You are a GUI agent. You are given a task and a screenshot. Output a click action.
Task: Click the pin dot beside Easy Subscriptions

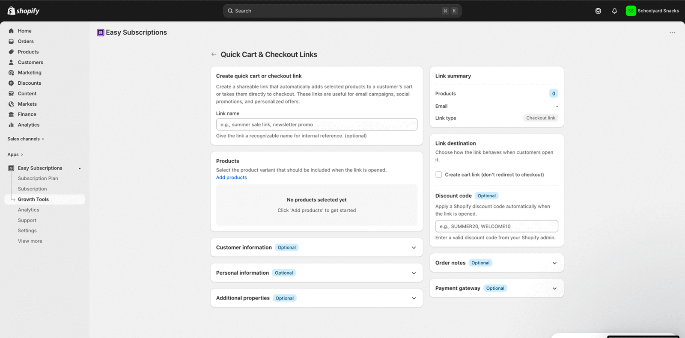click(80, 169)
